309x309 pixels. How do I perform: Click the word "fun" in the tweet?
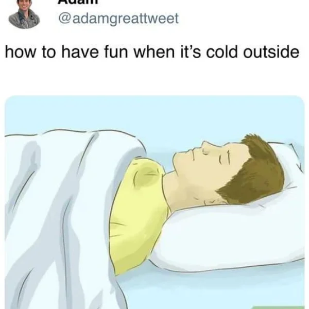116,51
